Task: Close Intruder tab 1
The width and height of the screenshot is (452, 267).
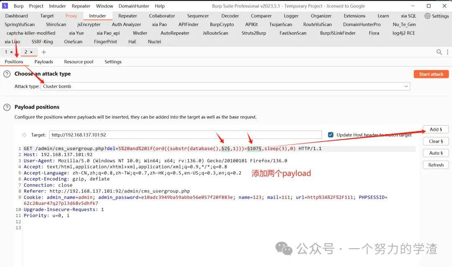Action: pyautogui.click(x=12, y=52)
